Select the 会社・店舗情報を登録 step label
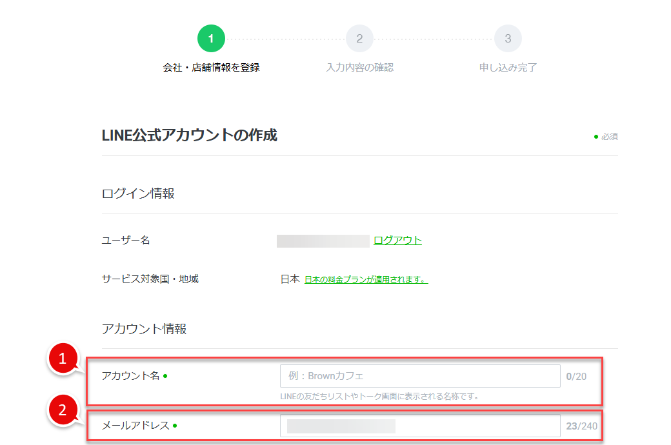 pyautogui.click(x=211, y=67)
